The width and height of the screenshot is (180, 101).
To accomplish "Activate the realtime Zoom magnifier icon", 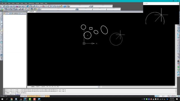I will click(x=46, y=6).
